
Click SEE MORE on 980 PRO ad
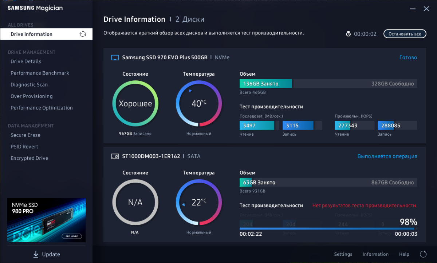pyautogui.click(x=71, y=236)
